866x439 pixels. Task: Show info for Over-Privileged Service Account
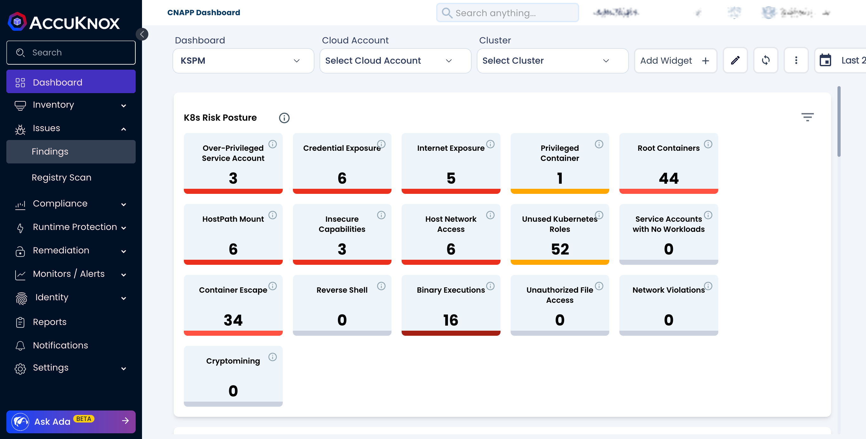click(x=273, y=144)
